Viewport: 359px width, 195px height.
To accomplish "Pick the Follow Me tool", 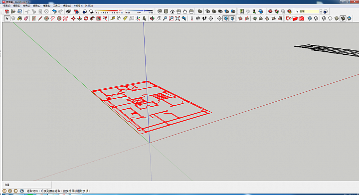I will [92, 18].
